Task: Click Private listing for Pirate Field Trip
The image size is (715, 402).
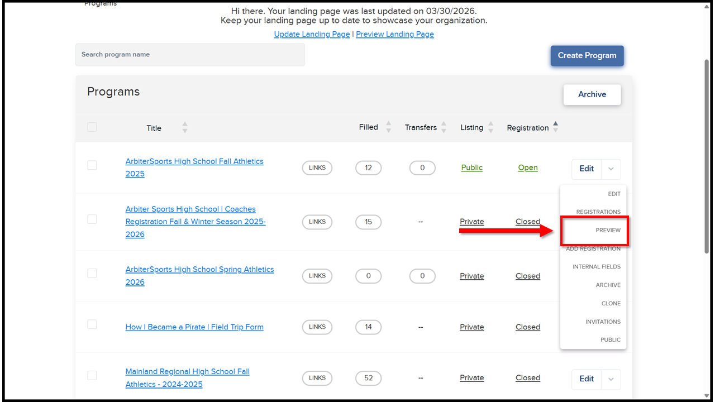Action: click(472, 327)
